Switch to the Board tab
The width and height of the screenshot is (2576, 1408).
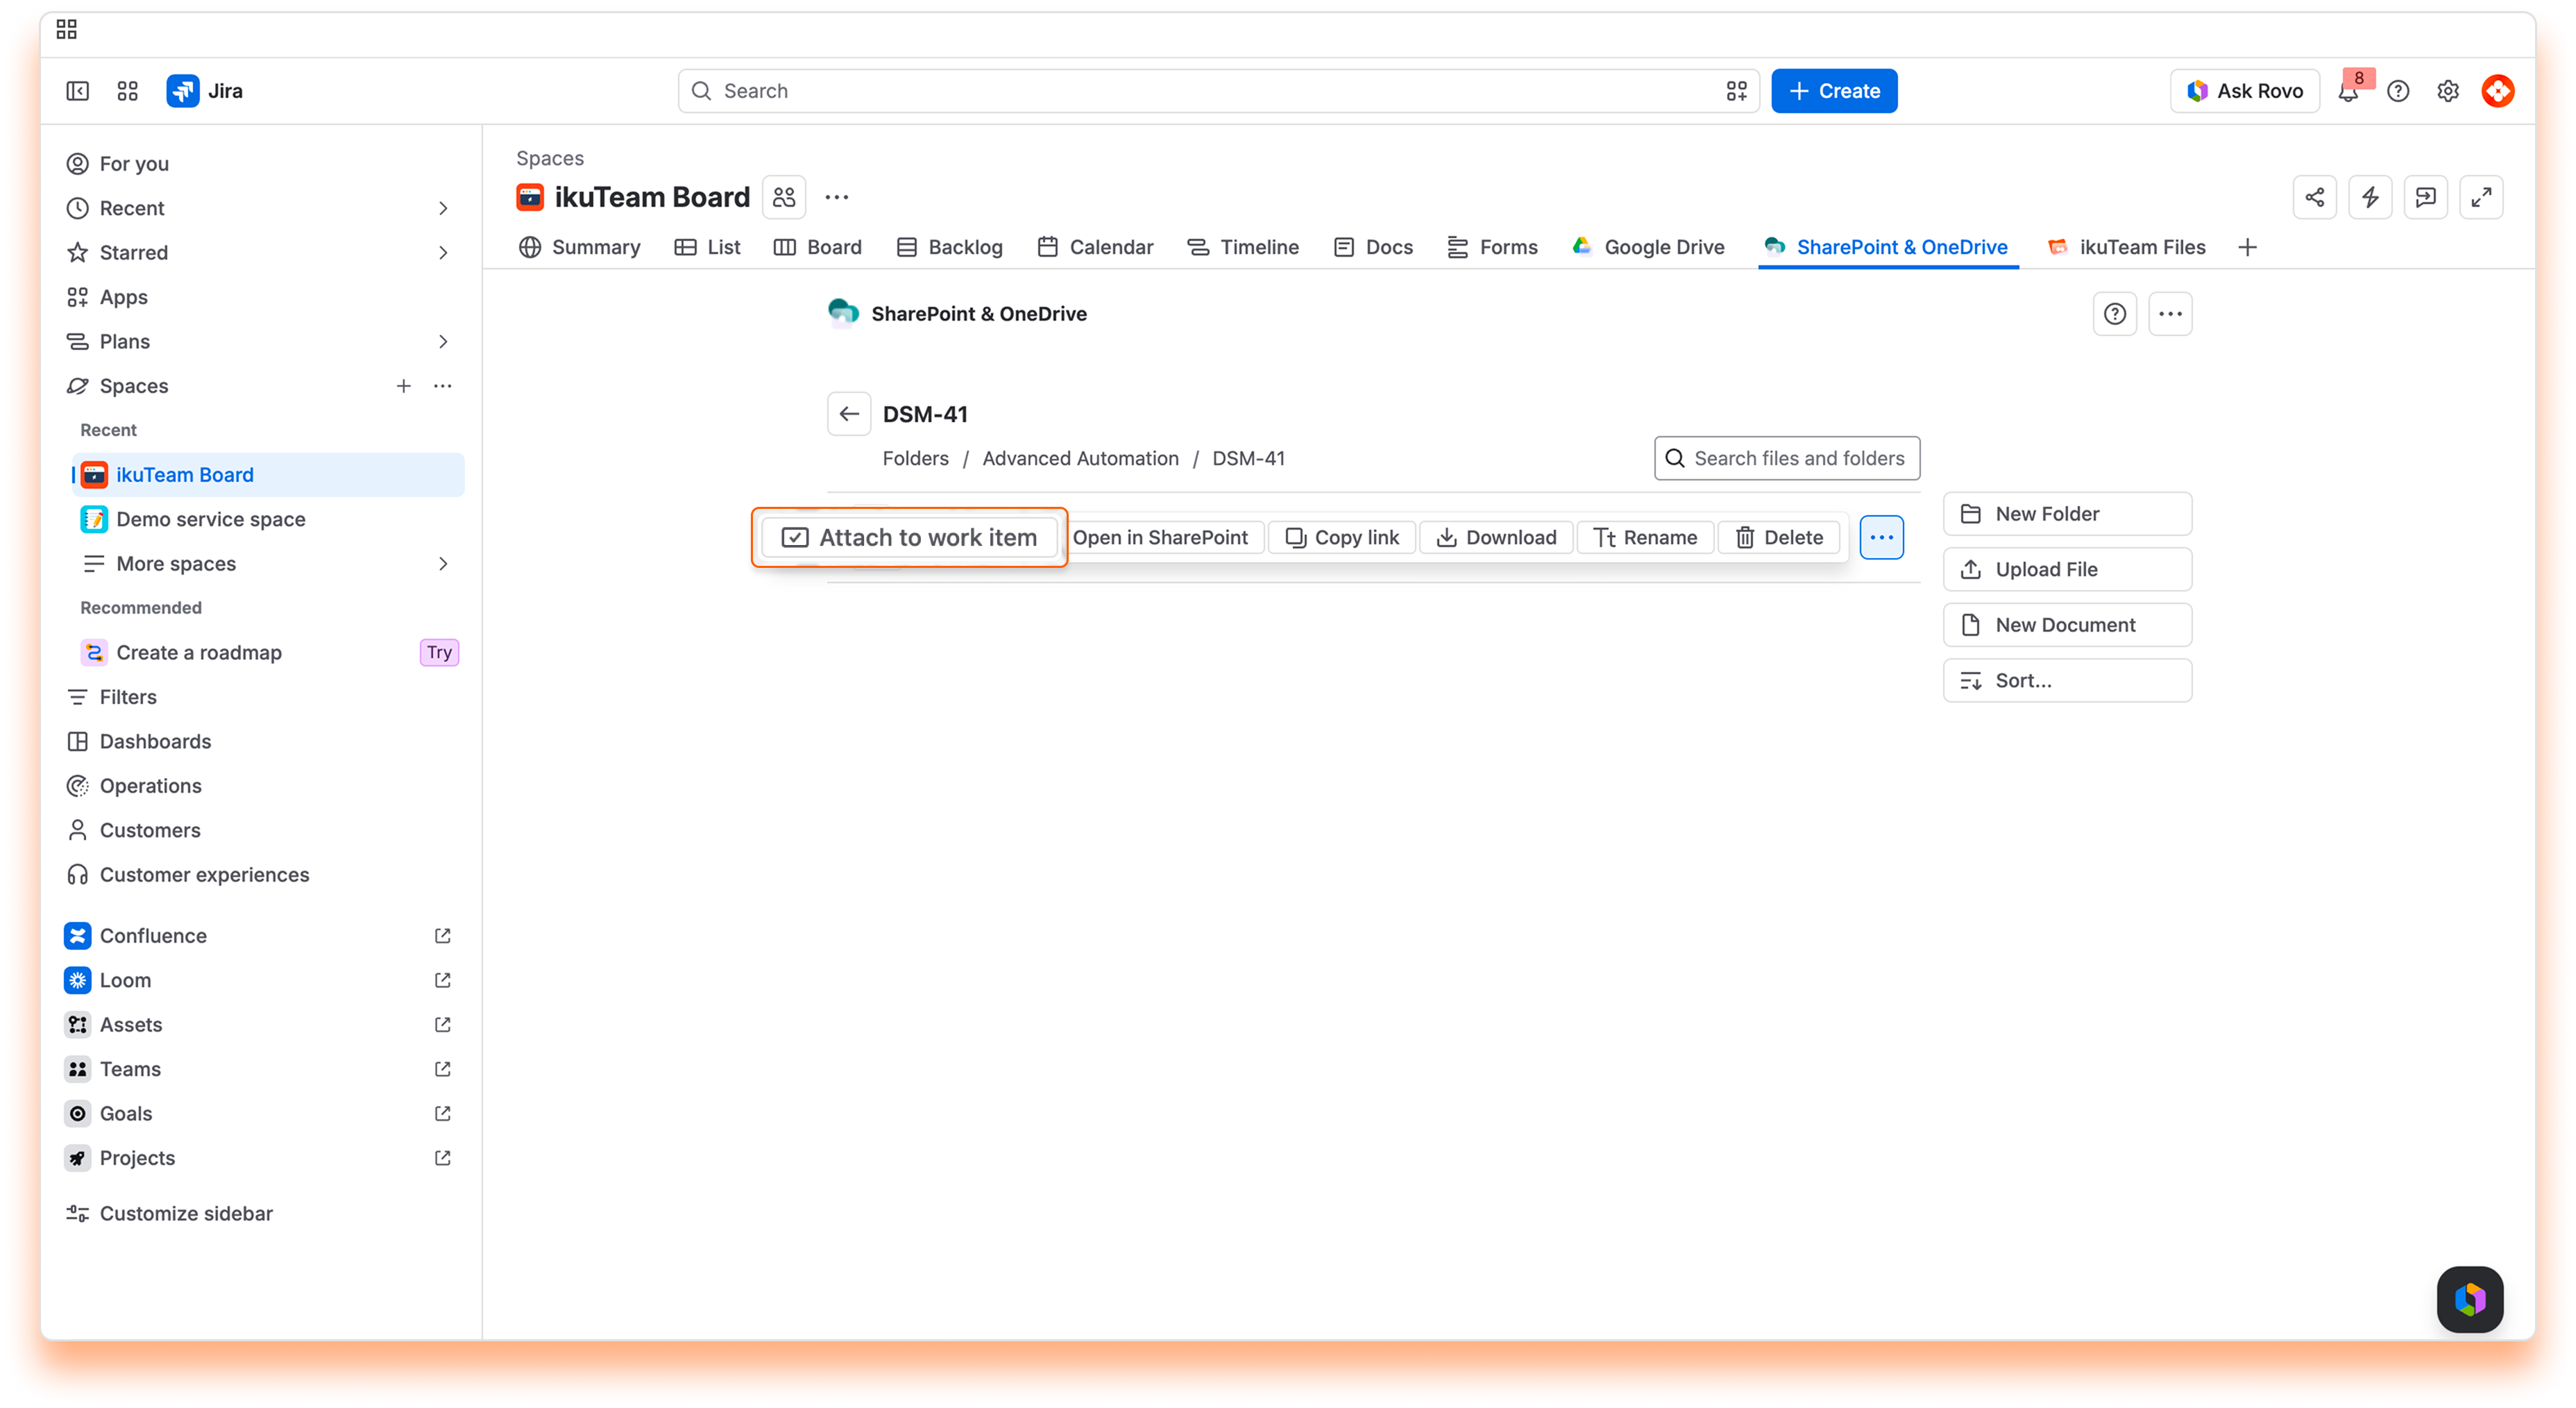pos(817,247)
